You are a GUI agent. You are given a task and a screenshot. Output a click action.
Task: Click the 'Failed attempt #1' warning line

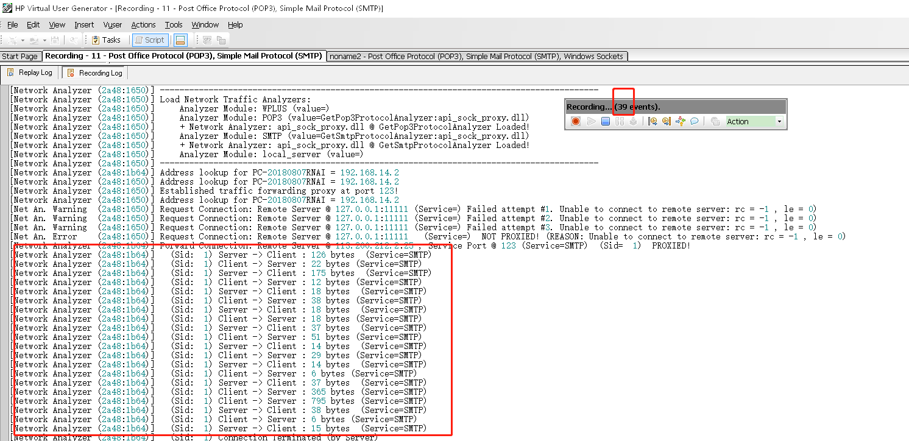tap(414, 209)
